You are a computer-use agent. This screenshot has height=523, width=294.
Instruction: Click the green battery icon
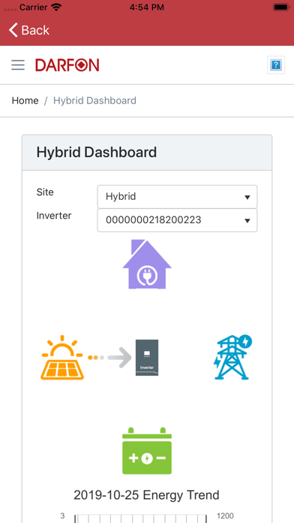pos(147,450)
